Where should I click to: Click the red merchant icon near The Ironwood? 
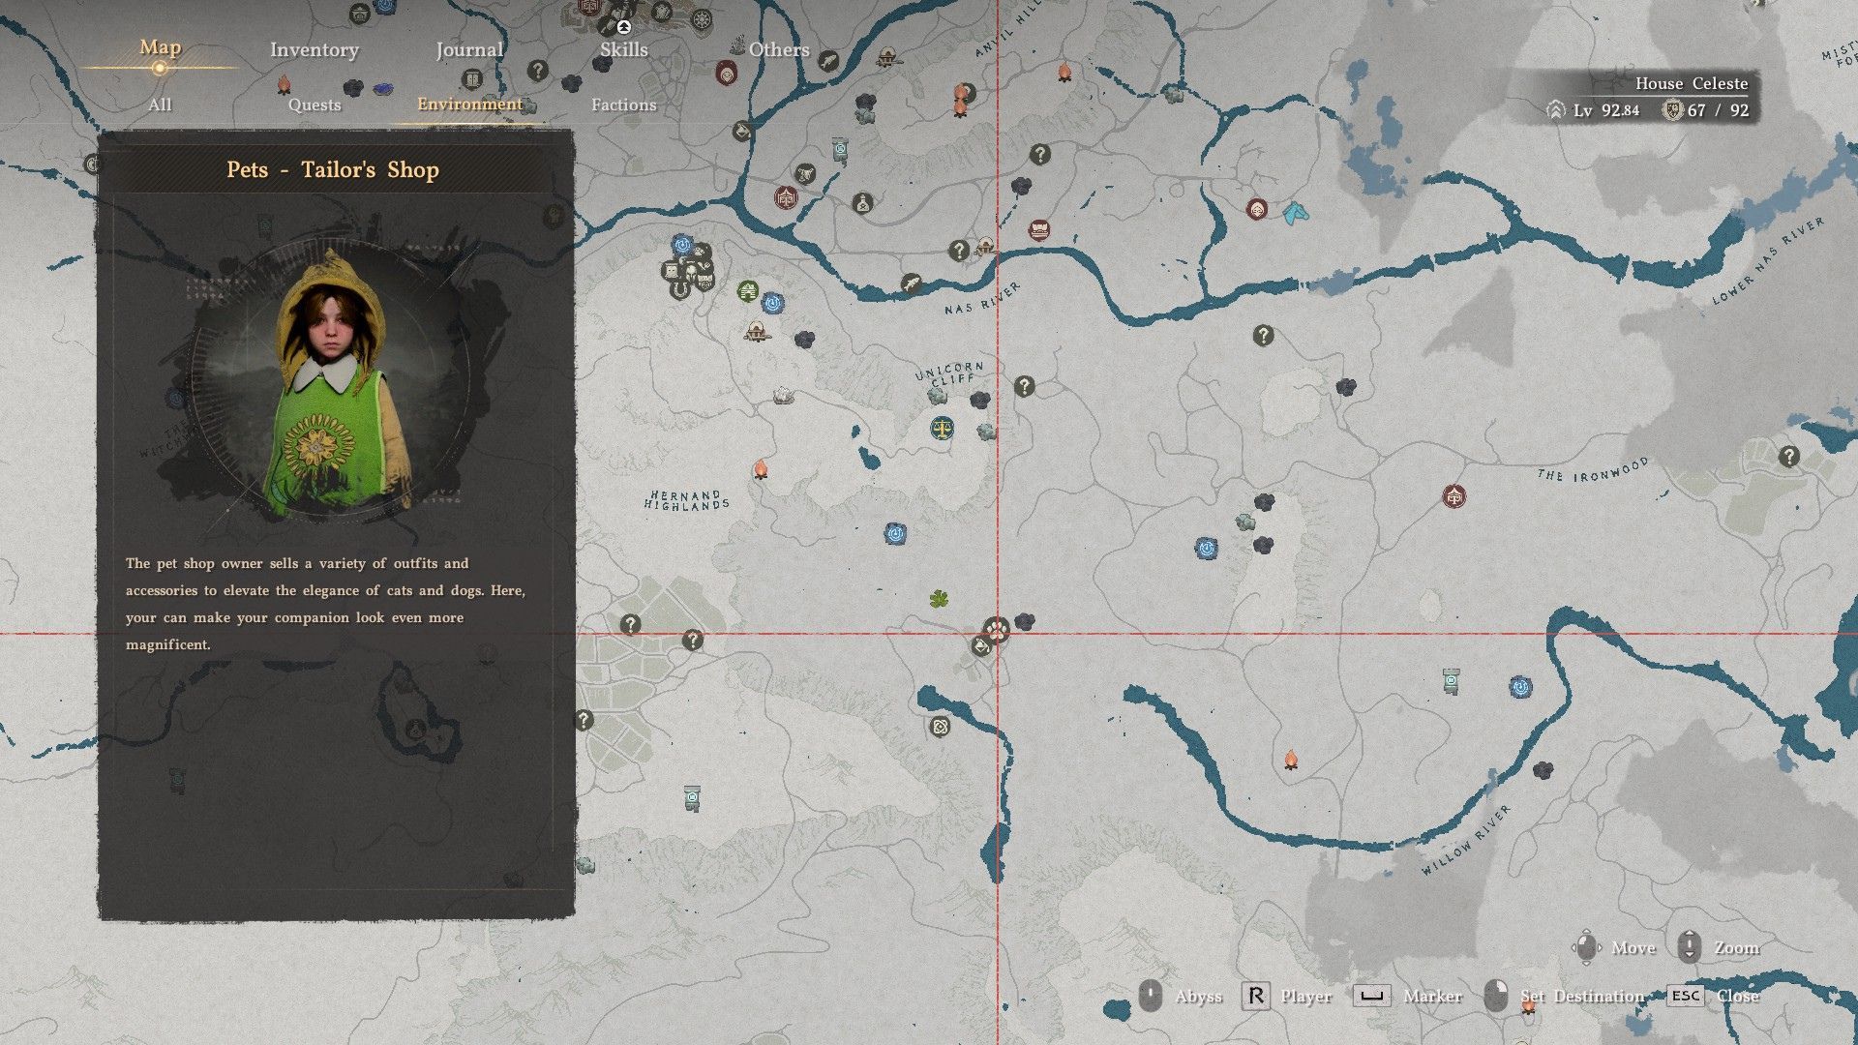(1453, 497)
